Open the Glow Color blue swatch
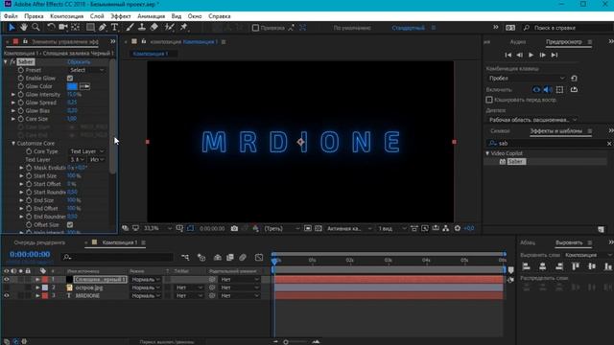This screenshot has height=345, width=614. (72, 86)
